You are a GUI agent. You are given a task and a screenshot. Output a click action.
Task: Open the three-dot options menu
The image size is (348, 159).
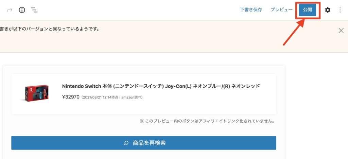click(340, 10)
